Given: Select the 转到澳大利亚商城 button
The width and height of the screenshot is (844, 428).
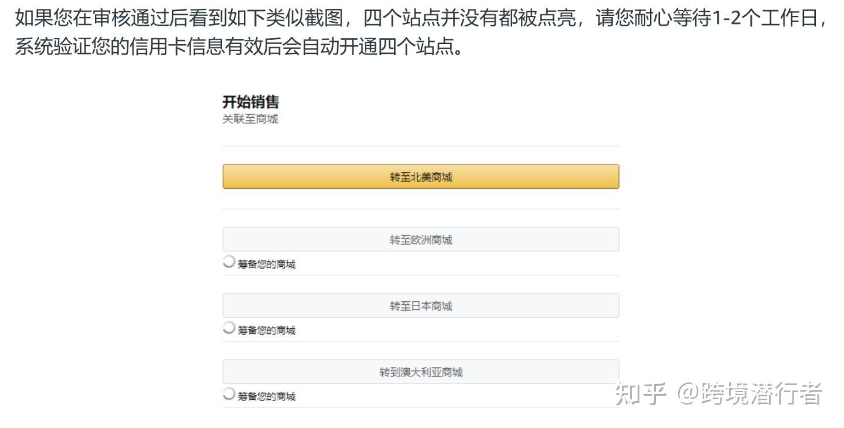Looking at the screenshot, I should coord(421,372).
